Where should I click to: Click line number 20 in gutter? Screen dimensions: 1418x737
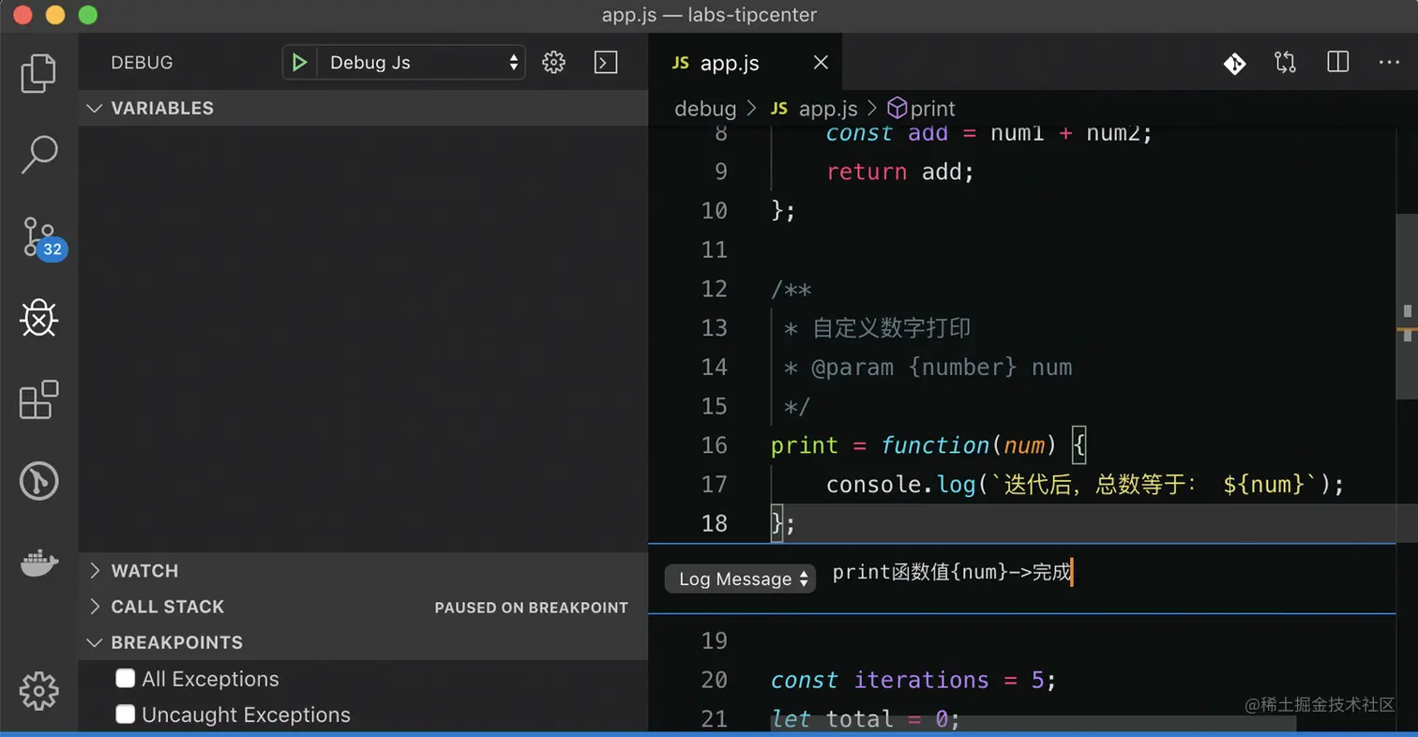715,680
